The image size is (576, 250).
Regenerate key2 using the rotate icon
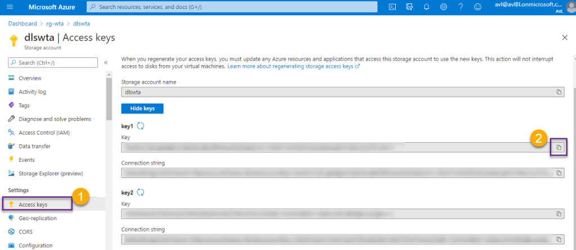[141, 192]
